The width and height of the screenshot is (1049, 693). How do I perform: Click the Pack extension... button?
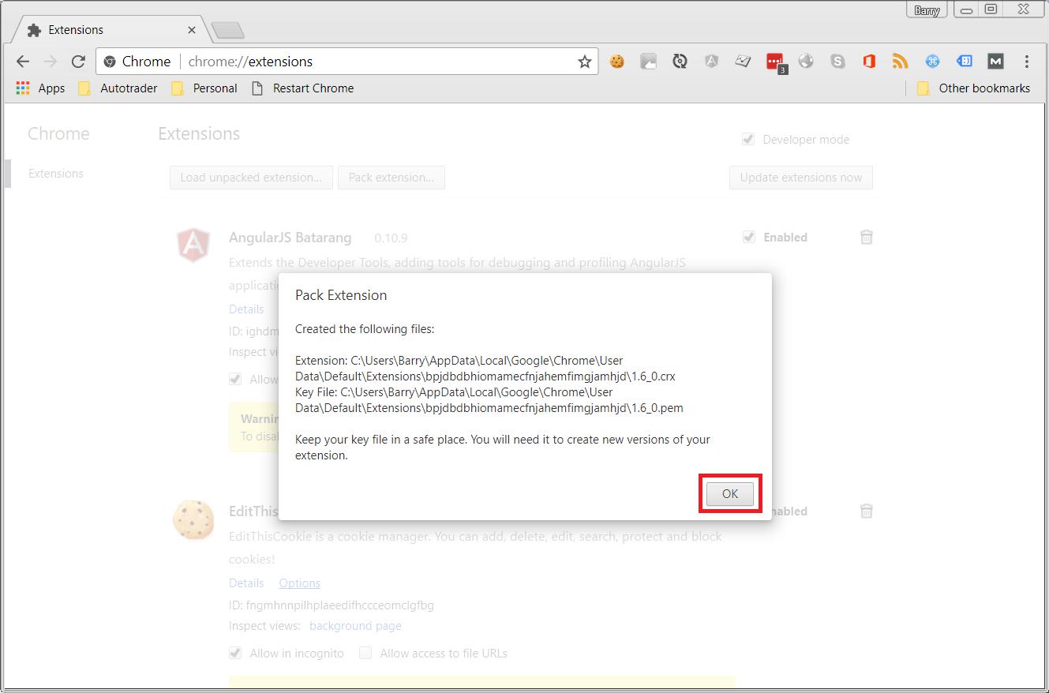392,178
